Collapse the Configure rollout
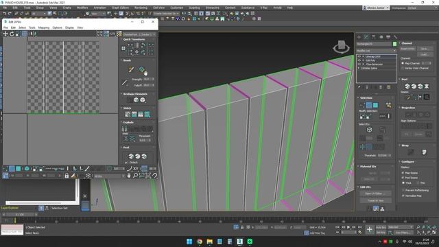Screen dimensions: 439x247 (407, 162)
